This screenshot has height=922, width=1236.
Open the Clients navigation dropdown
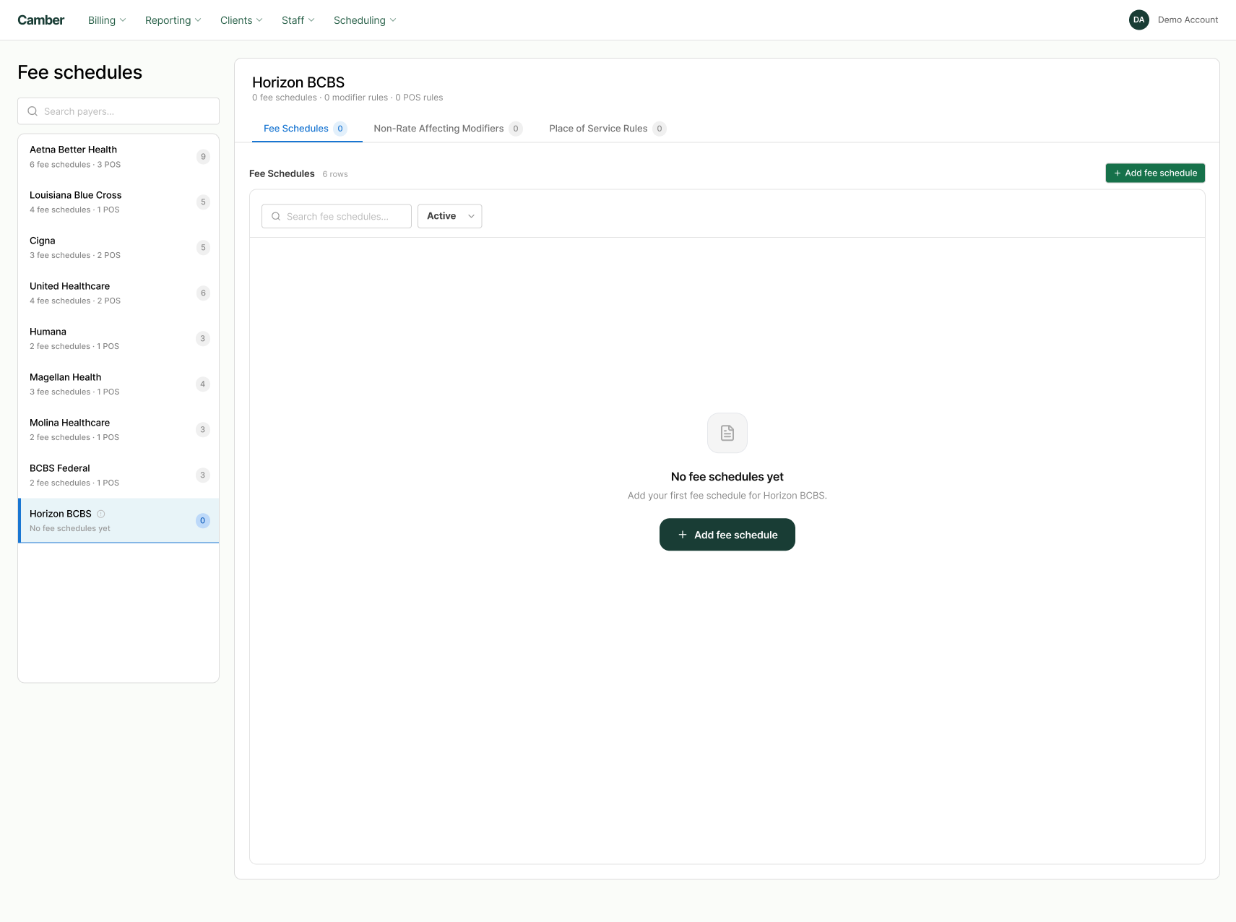click(241, 20)
